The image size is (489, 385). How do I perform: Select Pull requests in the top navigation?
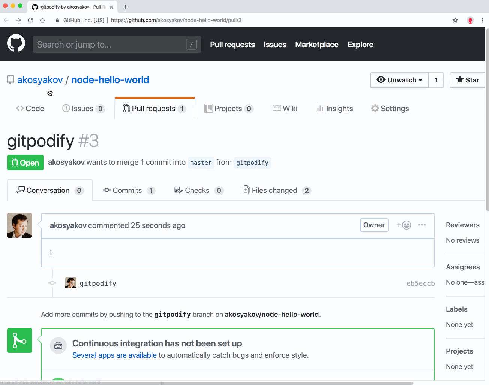[232, 44]
